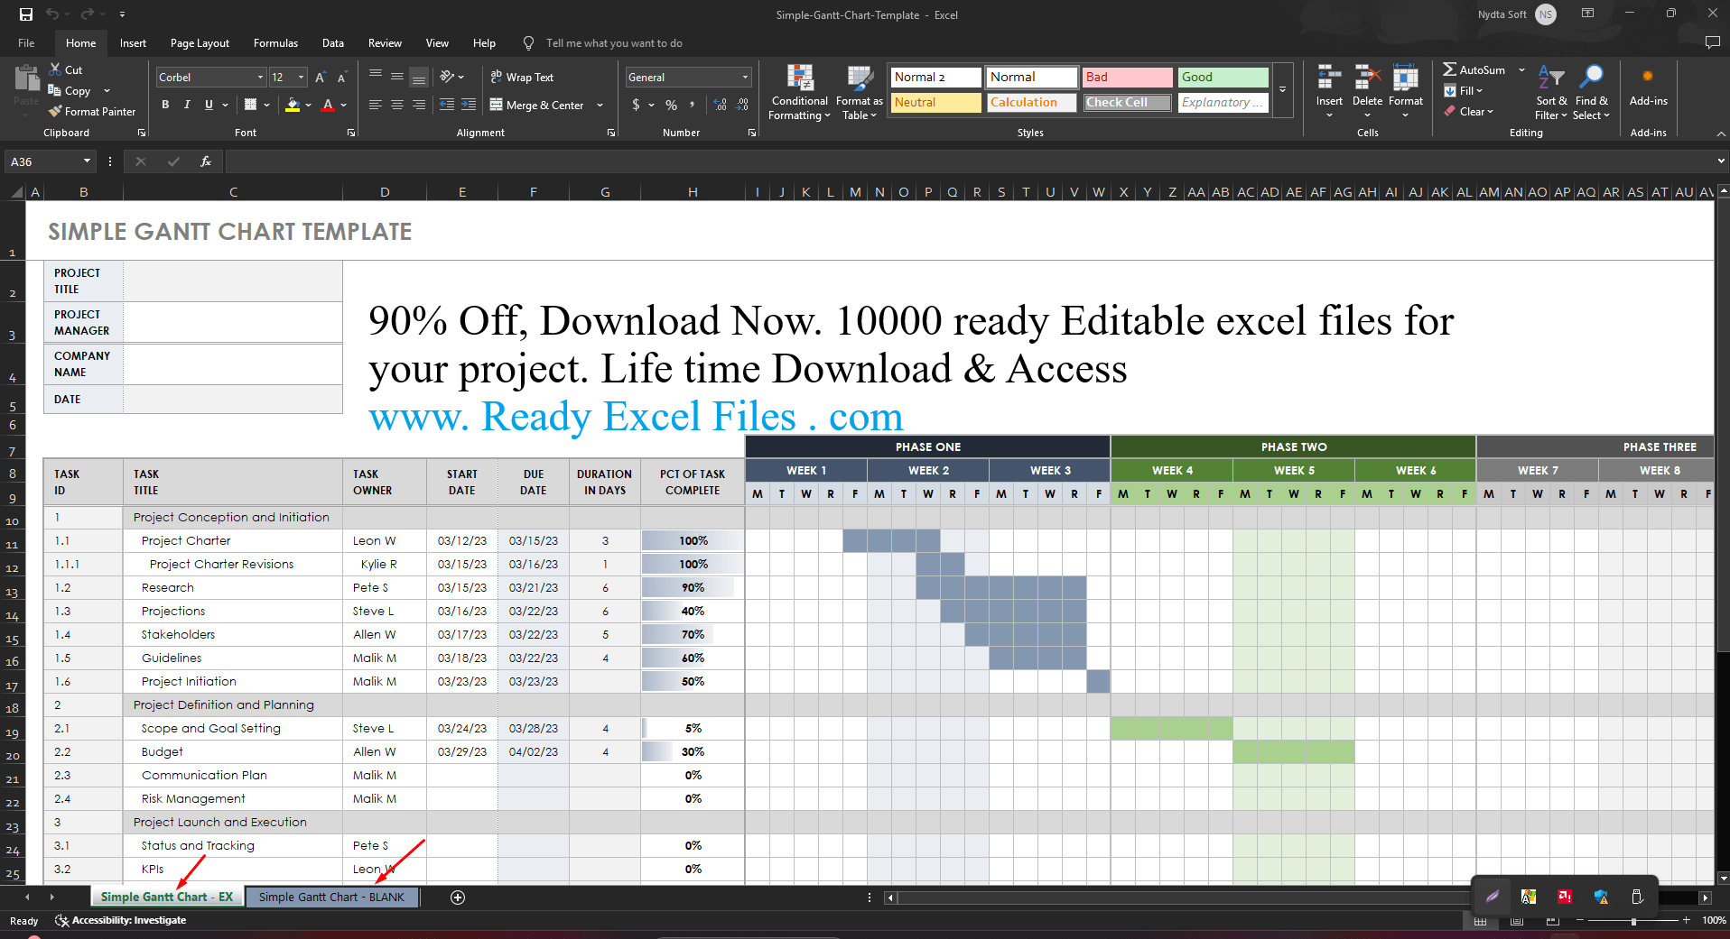
Task: Open the File menu
Action: pyautogui.click(x=26, y=42)
